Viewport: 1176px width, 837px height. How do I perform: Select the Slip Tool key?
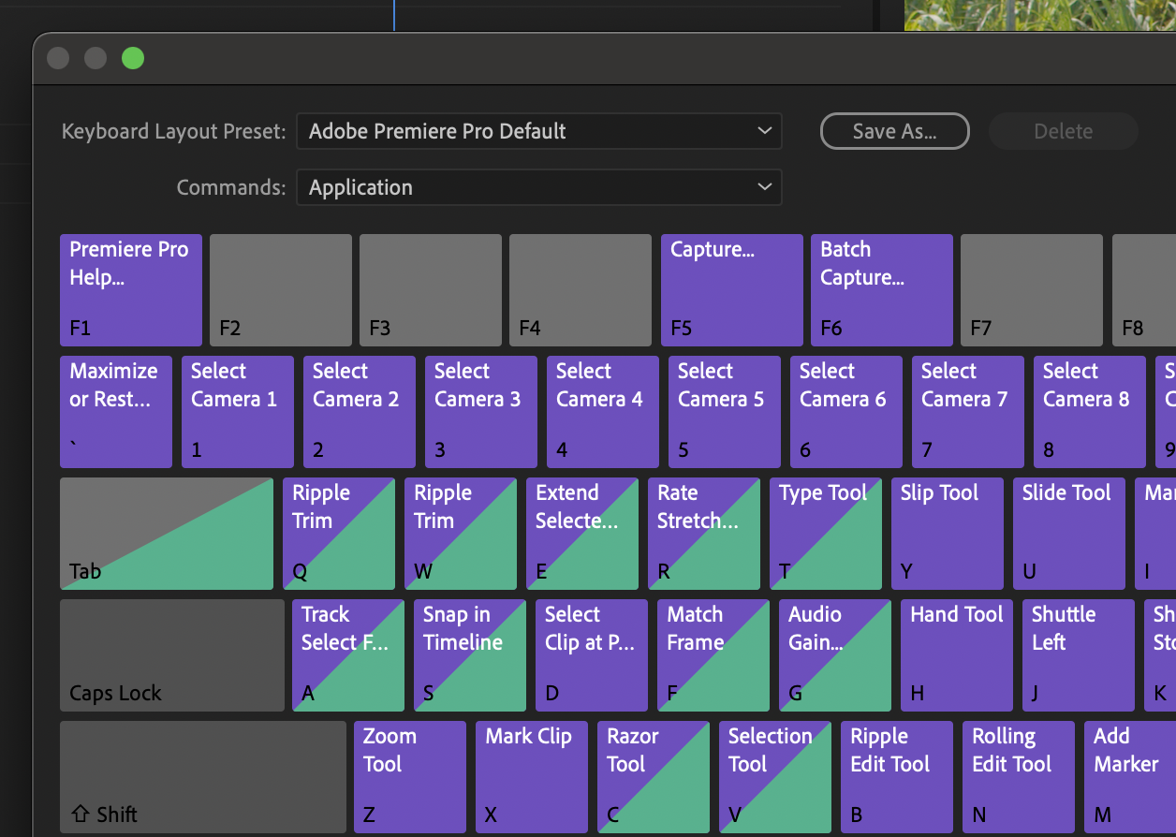click(x=947, y=534)
